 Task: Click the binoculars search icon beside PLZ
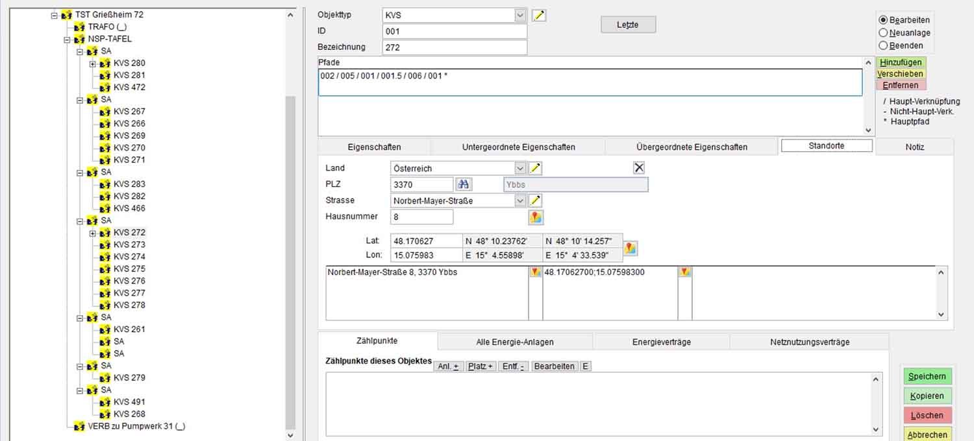click(x=464, y=185)
